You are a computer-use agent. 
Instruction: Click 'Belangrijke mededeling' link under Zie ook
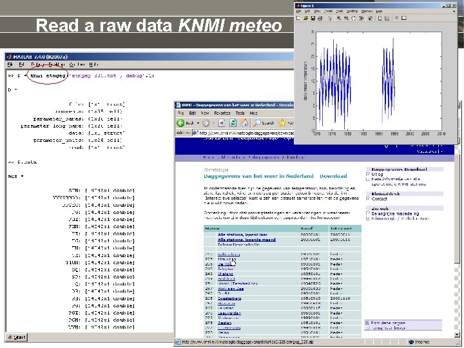(395, 214)
